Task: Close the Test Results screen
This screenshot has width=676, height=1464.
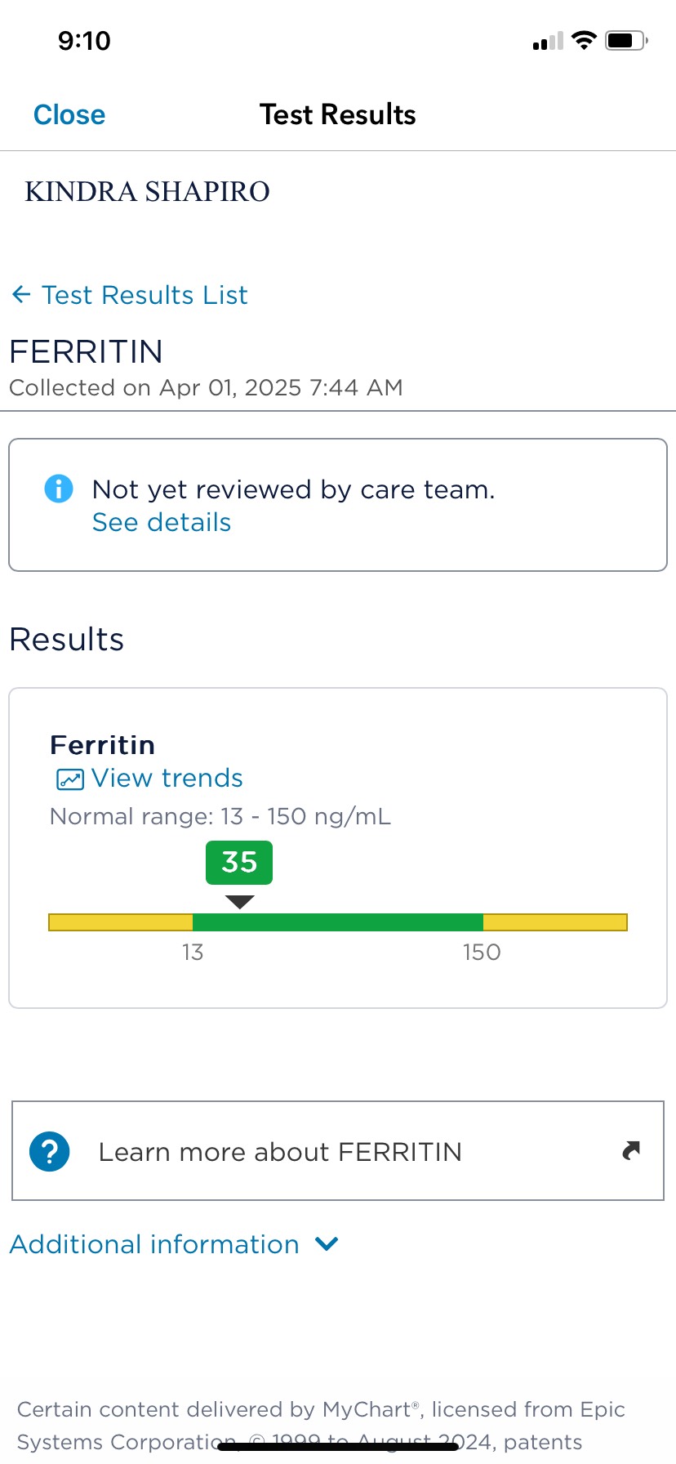Action: [69, 115]
